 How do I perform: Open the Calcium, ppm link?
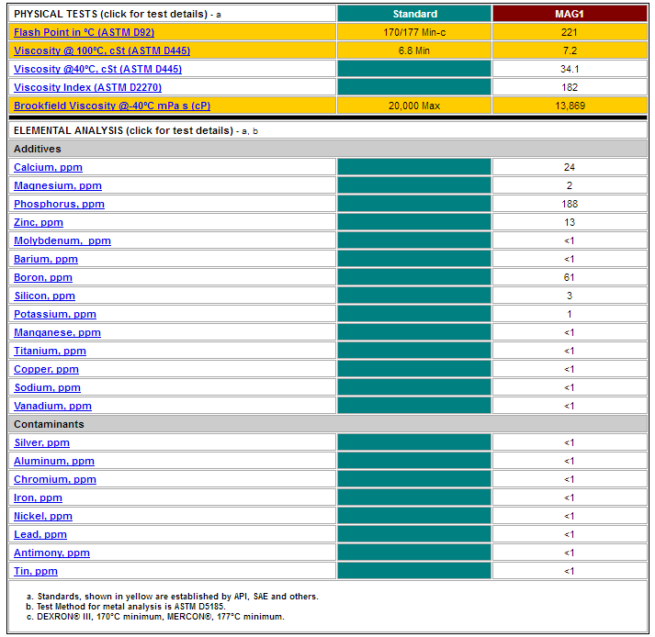pos(48,167)
